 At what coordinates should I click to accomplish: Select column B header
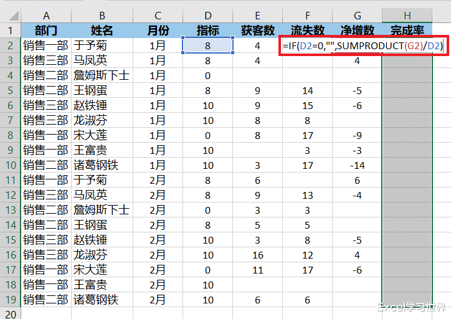tap(102, 16)
